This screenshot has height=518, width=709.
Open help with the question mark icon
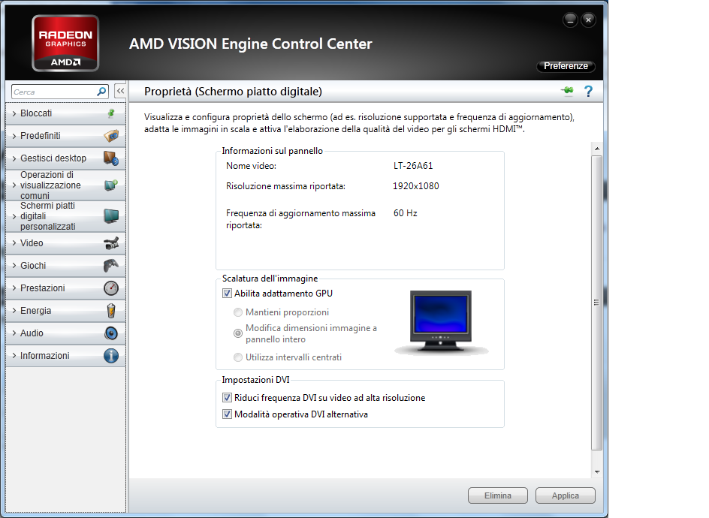(588, 92)
